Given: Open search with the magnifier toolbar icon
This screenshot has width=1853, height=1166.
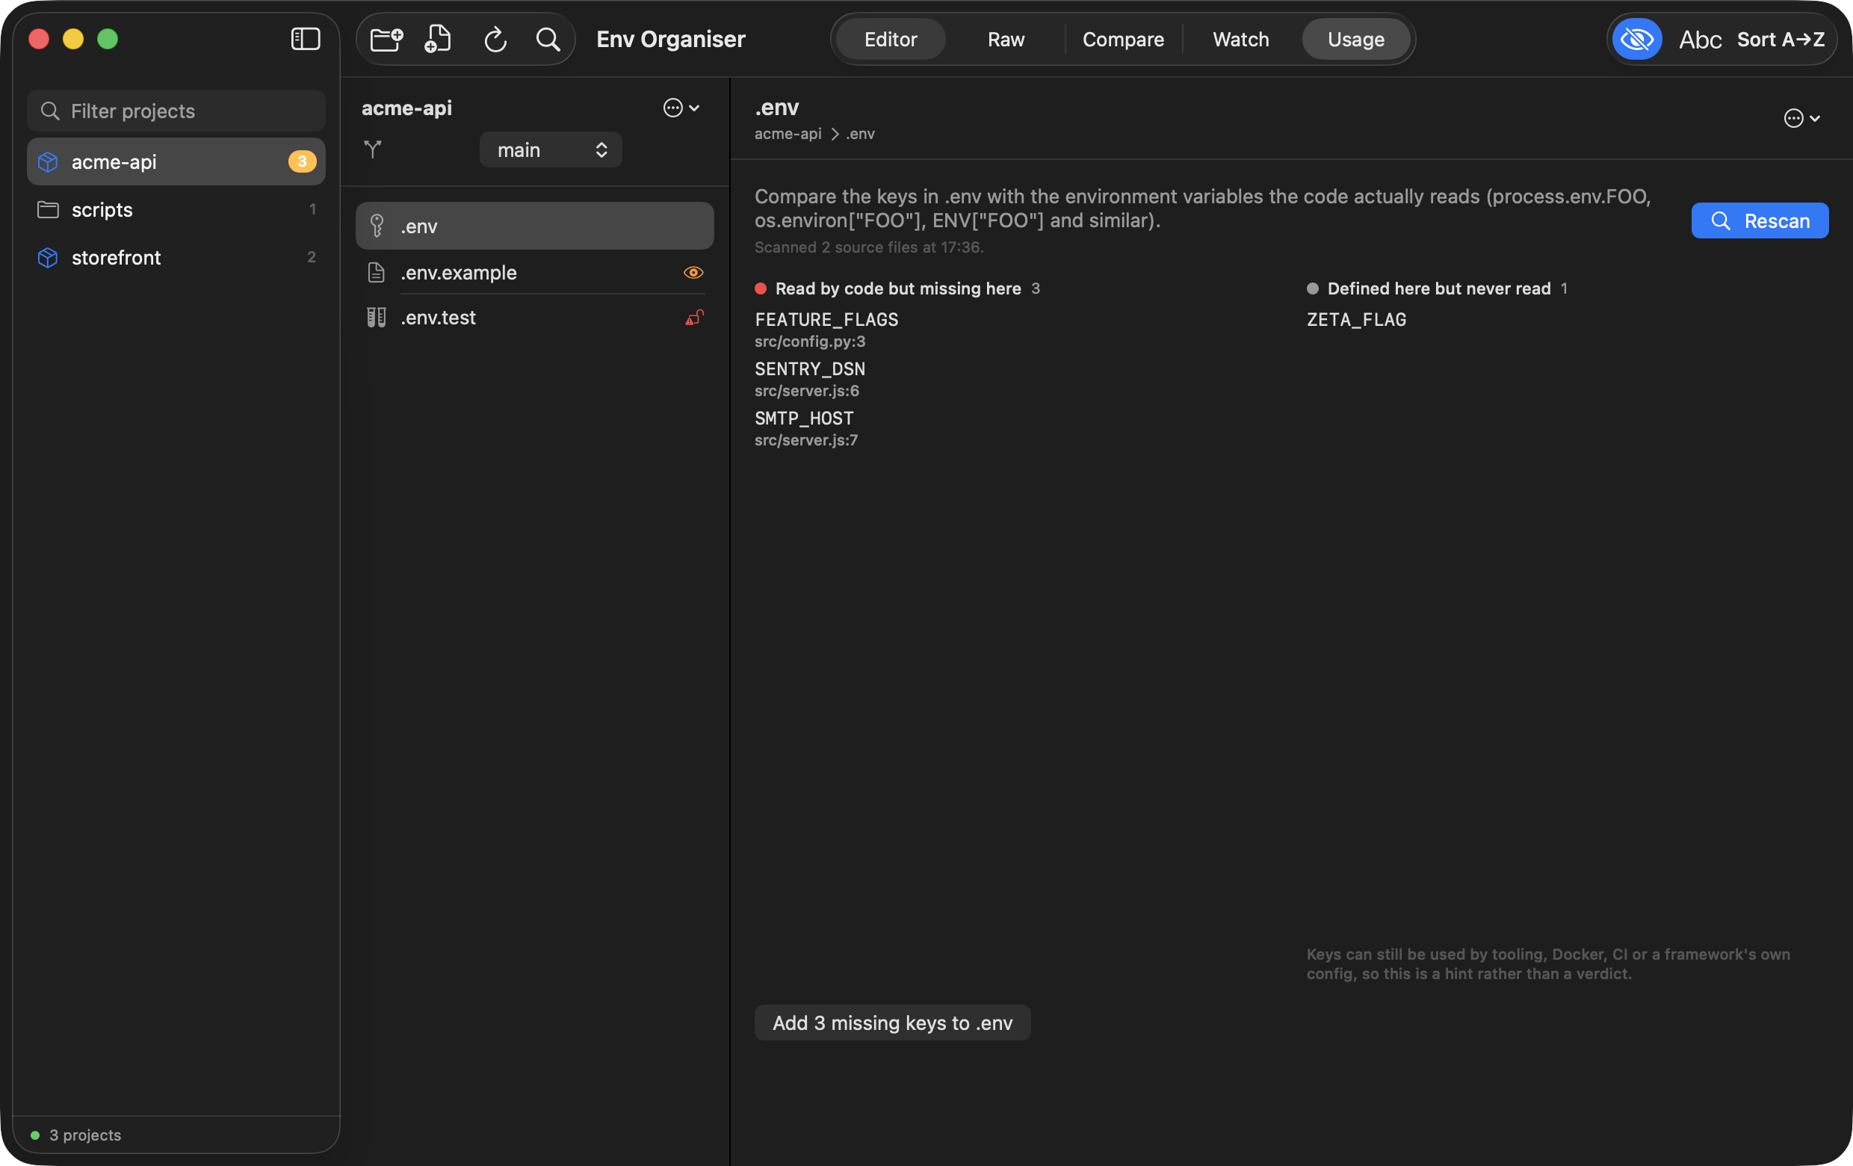Looking at the screenshot, I should [548, 40].
